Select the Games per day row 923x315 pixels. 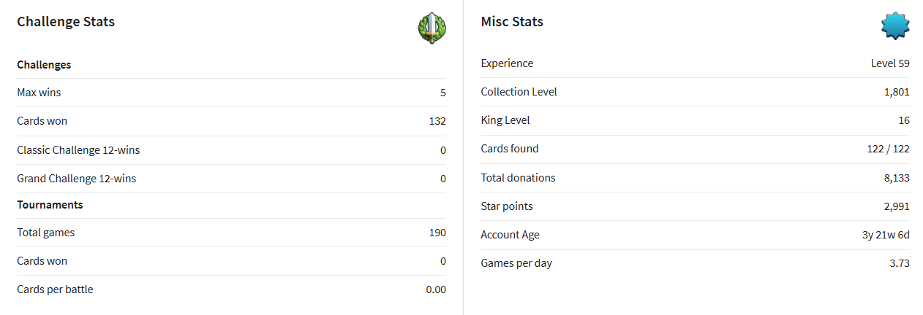(695, 263)
